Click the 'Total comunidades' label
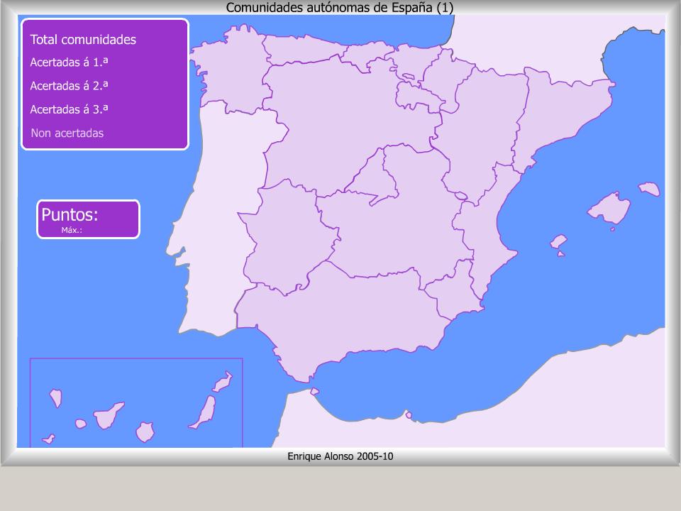 [83, 40]
